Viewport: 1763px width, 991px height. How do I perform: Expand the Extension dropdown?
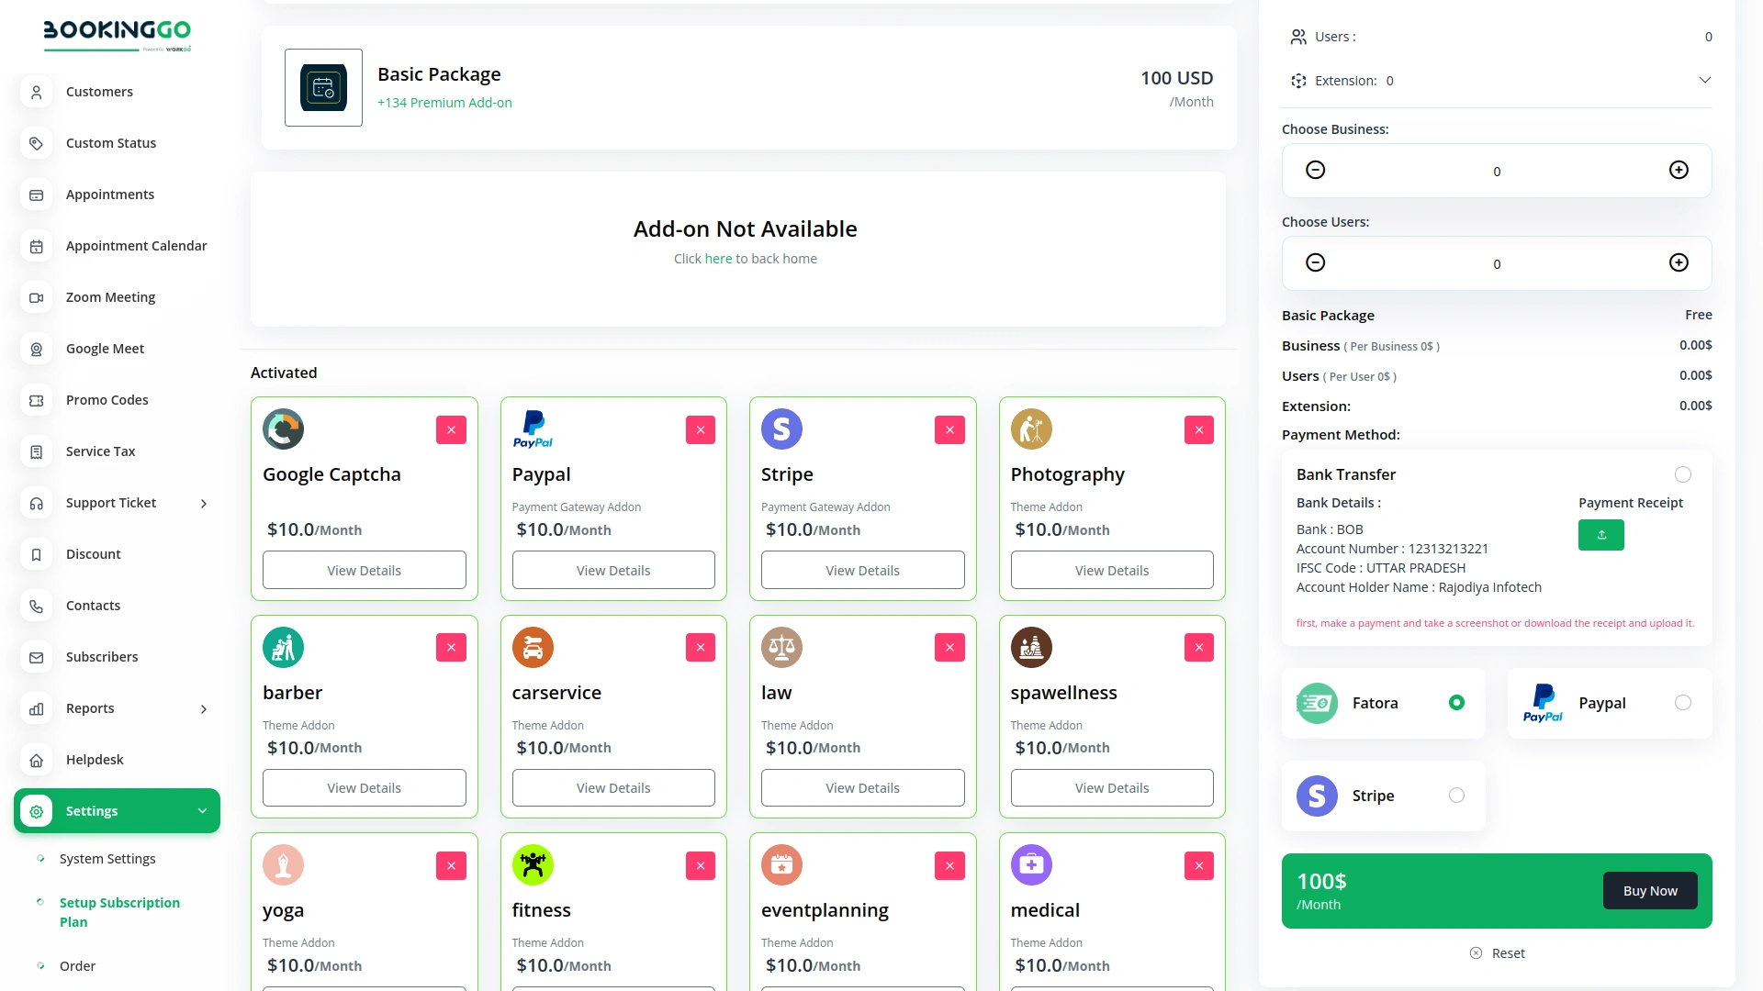click(1705, 80)
